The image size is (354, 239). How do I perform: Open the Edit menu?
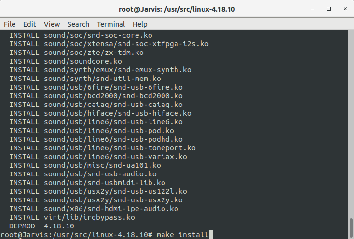pos(29,24)
